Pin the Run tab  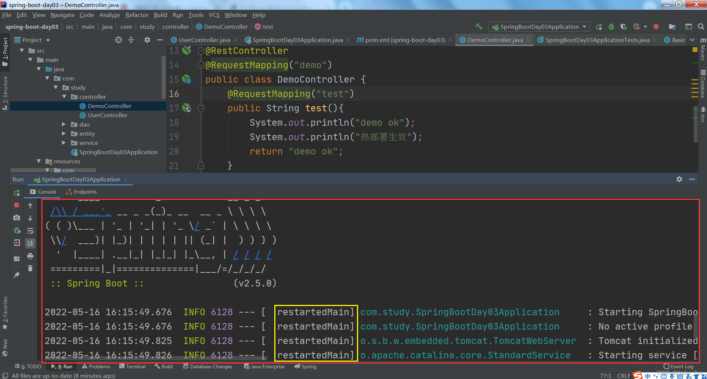point(17,275)
